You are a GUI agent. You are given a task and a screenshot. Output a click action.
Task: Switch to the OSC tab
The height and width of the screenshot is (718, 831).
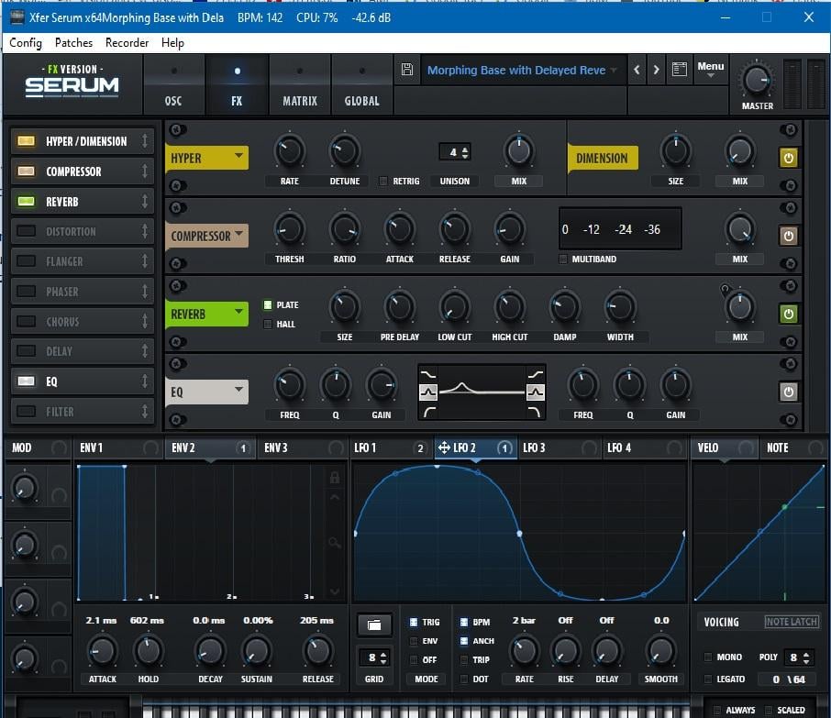(x=173, y=84)
